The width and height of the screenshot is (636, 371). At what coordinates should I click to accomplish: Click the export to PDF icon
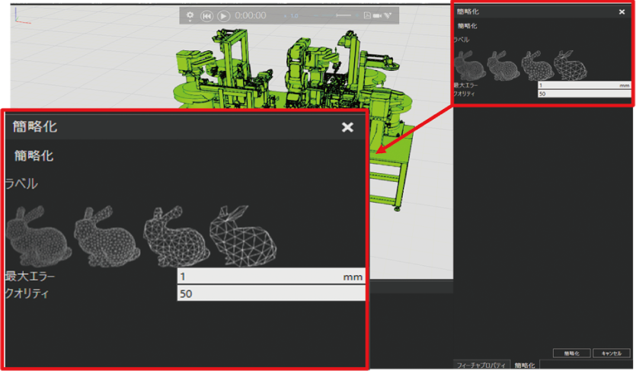click(x=368, y=15)
